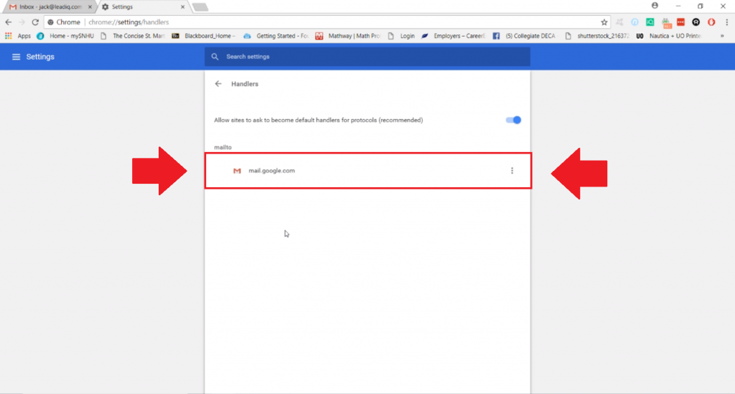Reload the current page
Viewport: 735px width, 394px height.
[x=35, y=22]
